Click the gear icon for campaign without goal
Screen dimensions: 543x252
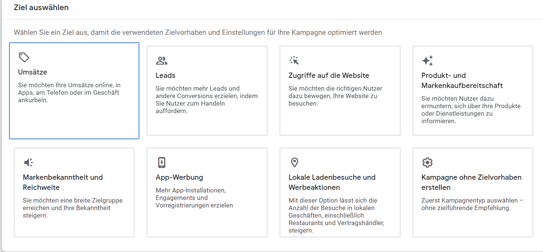pos(427,163)
